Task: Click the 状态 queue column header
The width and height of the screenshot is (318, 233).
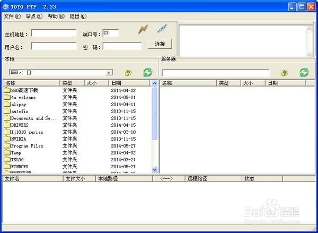Action: click(262, 179)
